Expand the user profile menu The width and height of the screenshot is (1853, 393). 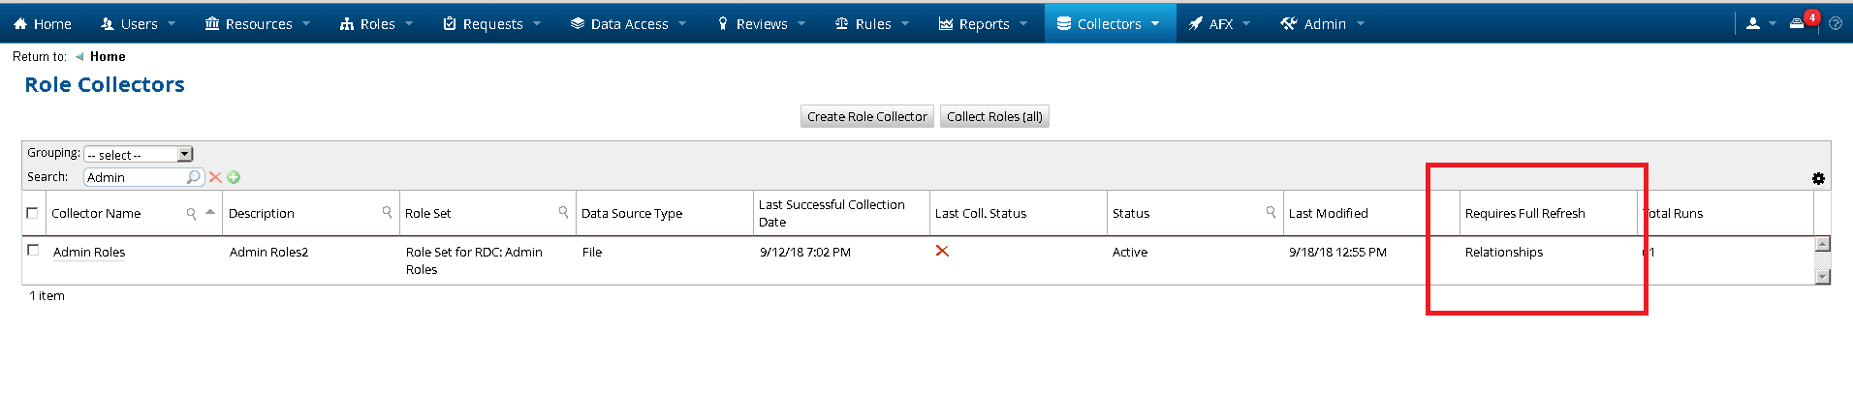click(x=1760, y=23)
